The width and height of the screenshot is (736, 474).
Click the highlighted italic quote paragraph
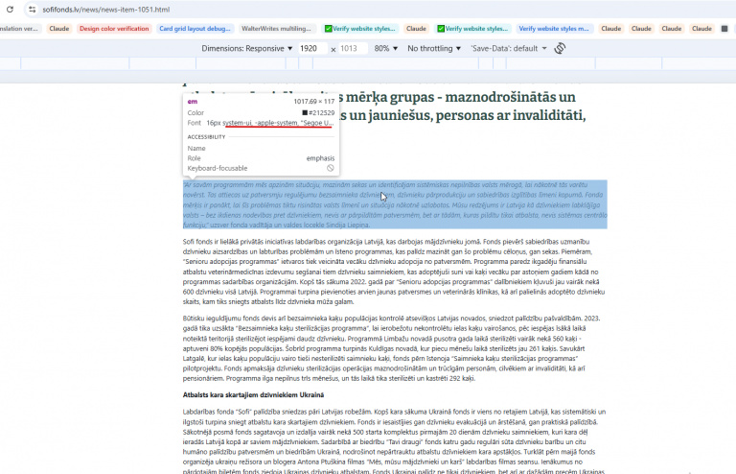tap(395, 204)
